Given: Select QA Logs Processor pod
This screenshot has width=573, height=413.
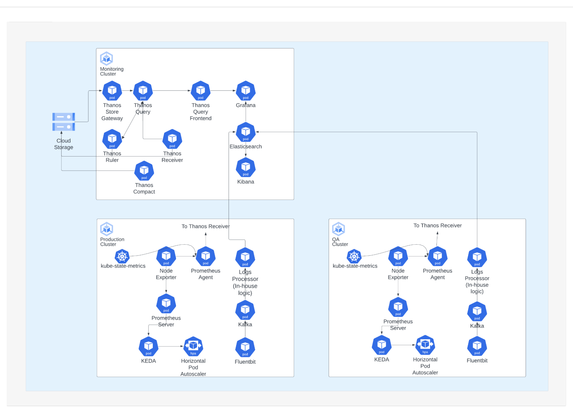Looking at the screenshot, I should click(x=477, y=257).
